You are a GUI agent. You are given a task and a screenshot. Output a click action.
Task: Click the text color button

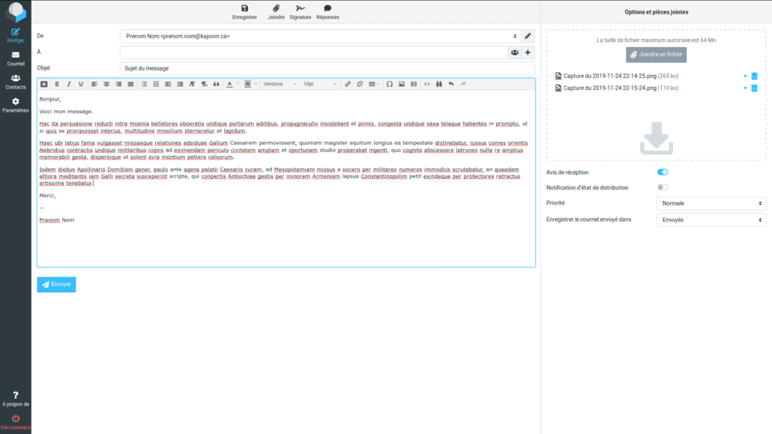pyautogui.click(x=229, y=84)
